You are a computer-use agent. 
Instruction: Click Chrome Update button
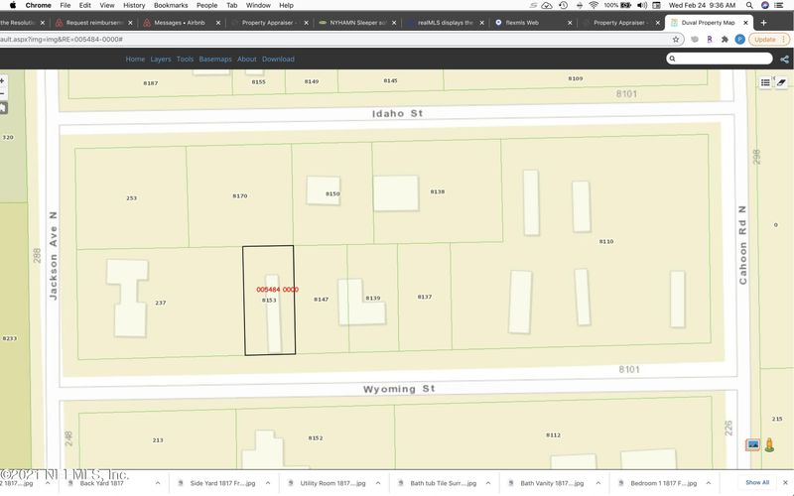tap(768, 39)
